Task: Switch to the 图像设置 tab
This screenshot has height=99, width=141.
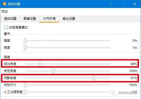Action: click(30, 19)
